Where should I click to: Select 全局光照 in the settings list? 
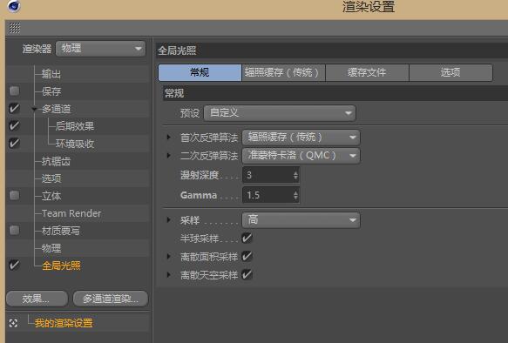tap(61, 266)
